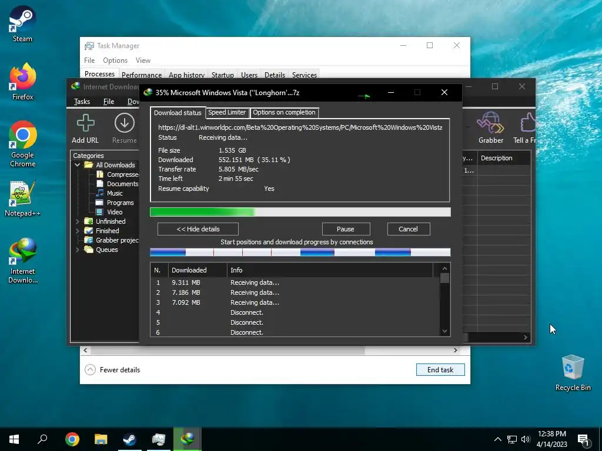Collapse the All Downloads tree node
This screenshot has width=602, height=451.
click(x=77, y=165)
